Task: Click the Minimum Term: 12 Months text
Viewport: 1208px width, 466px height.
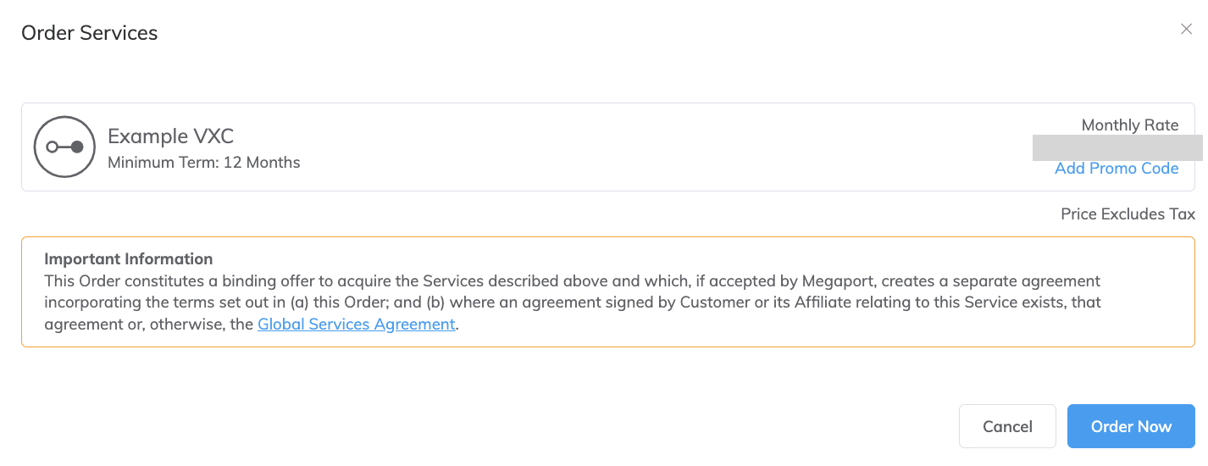Action: coord(204,162)
